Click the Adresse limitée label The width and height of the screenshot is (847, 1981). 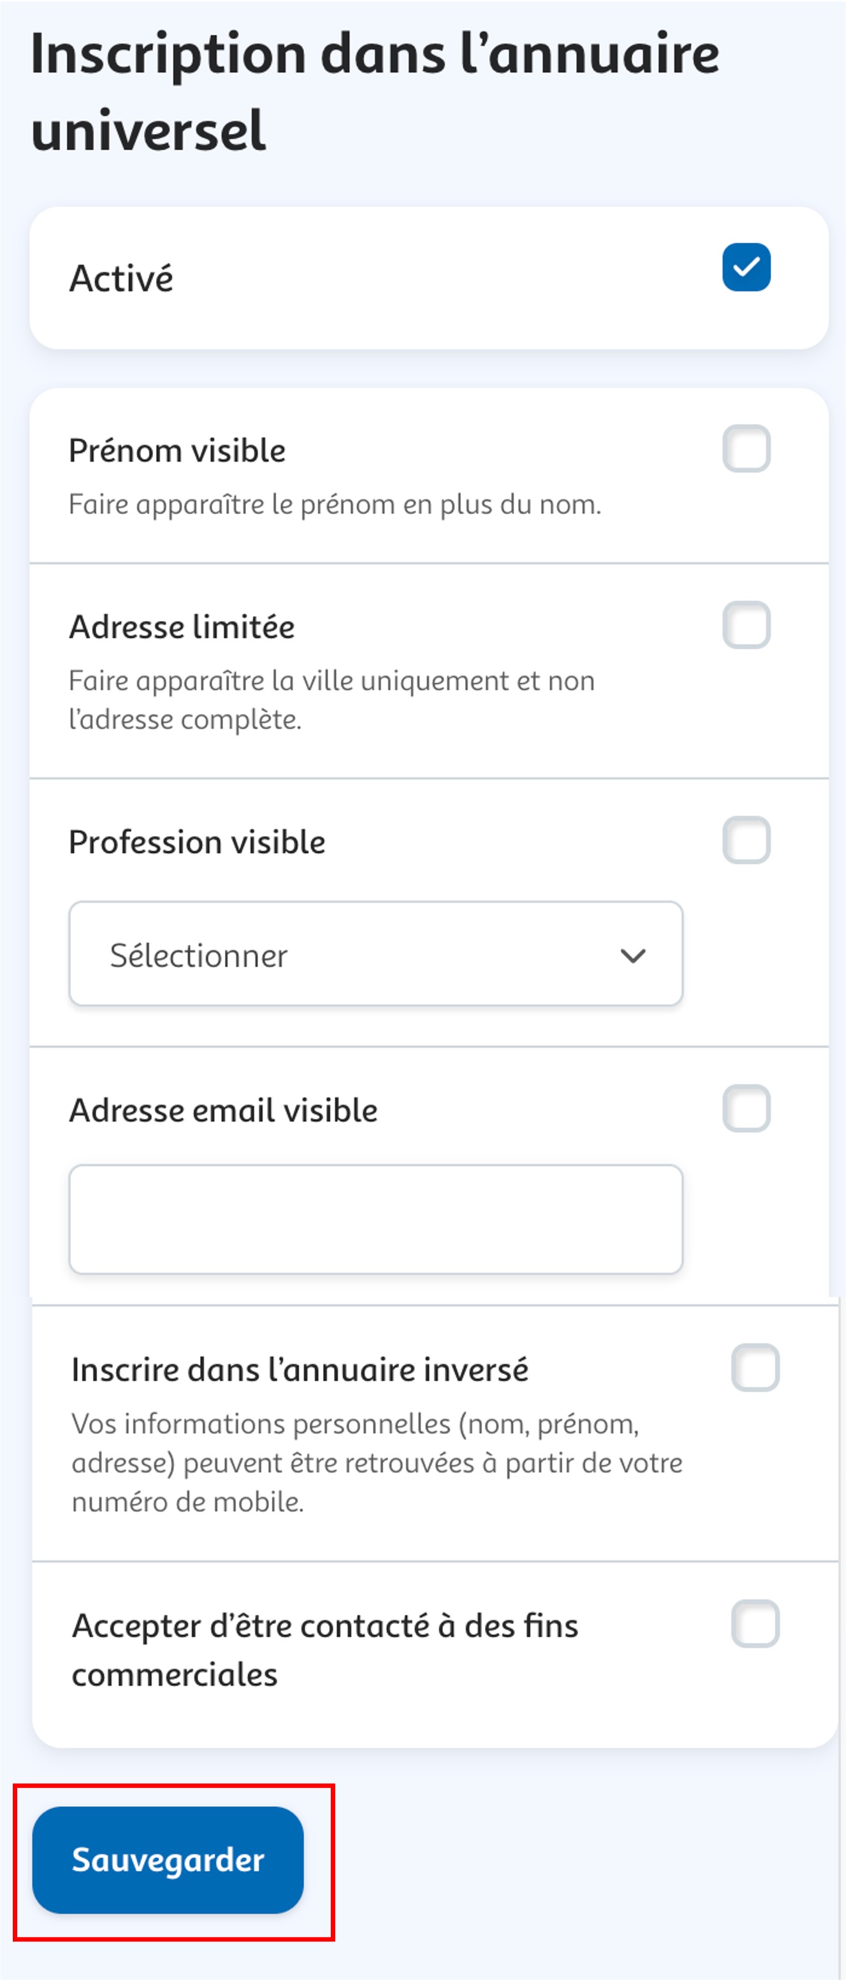point(182,627)
